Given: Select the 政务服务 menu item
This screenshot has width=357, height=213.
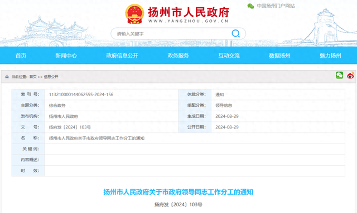Looking at the screenshot, I should coord(178,56).
